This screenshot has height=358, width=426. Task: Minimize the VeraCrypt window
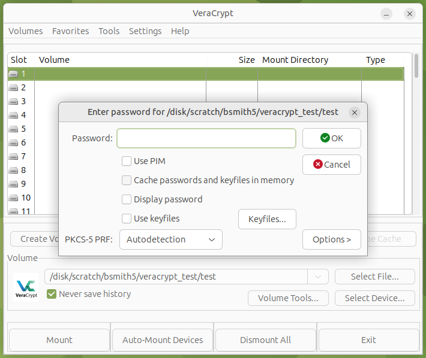(x=386, y=14)
